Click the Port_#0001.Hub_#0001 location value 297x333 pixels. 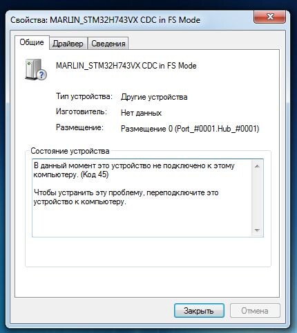pos(190,129)
